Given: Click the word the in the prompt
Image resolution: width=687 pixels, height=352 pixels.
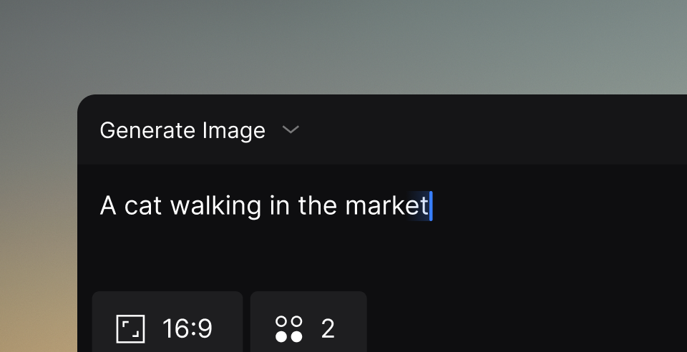Looking at the screenshot, I should 317,206.
